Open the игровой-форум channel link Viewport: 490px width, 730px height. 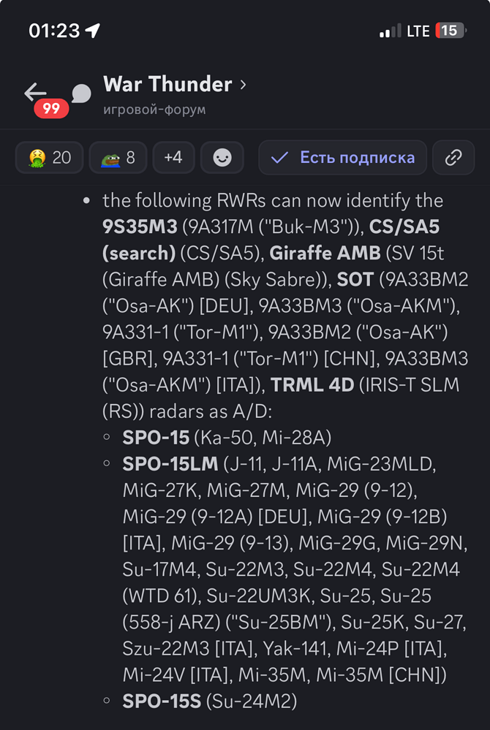(154, 110)
